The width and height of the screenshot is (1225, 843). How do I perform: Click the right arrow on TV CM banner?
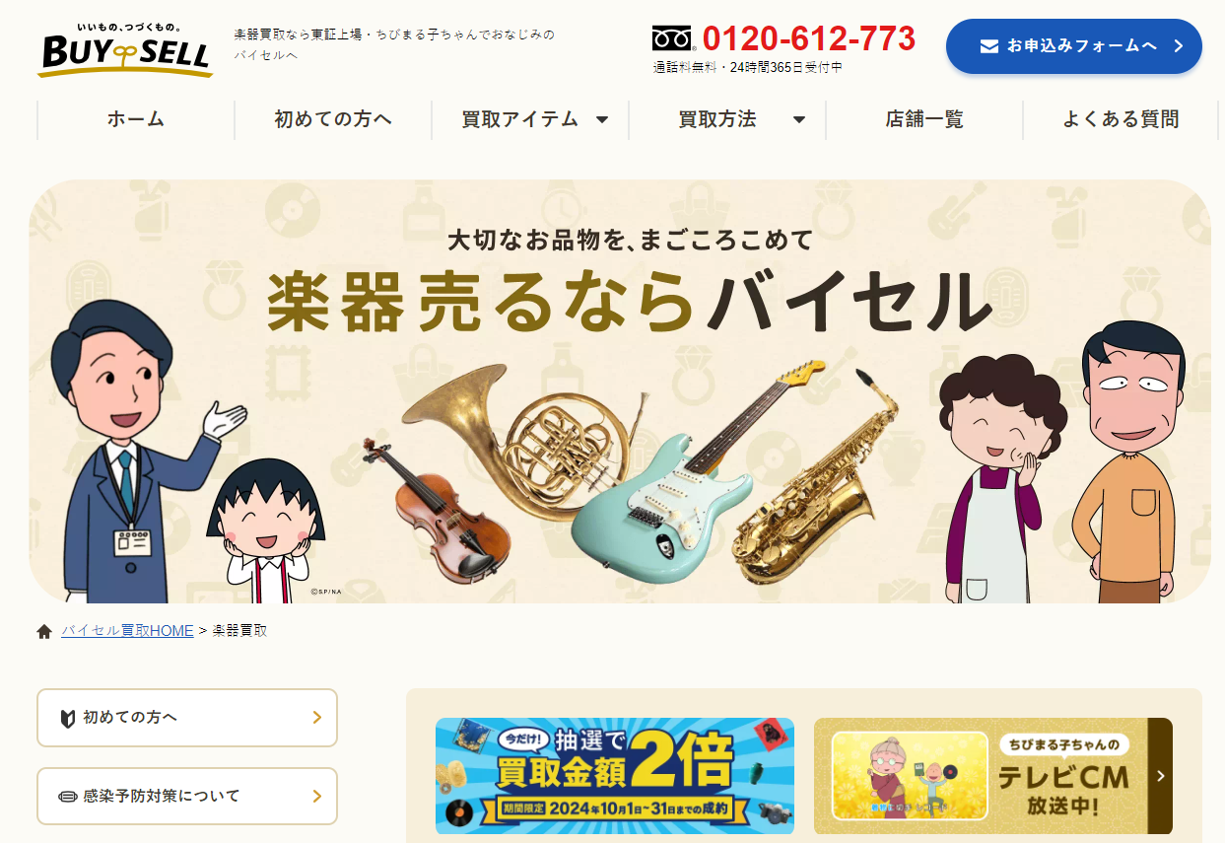point(1160,776)
